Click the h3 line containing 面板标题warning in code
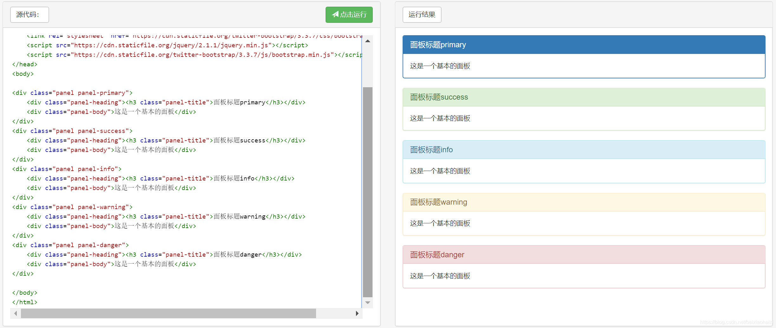Screen dimensions: 776x328 pos(166,216)
